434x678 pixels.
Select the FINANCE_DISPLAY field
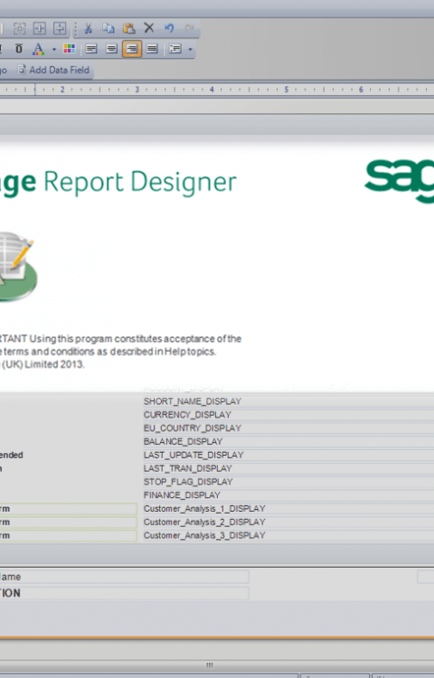288,495
